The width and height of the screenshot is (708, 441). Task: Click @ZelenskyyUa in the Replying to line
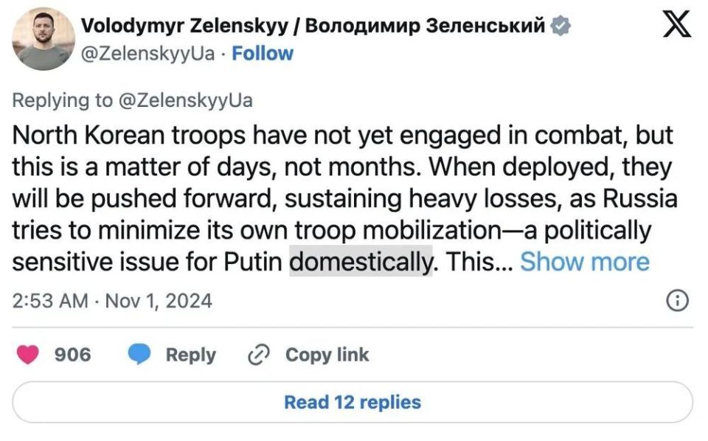point(185,100)
